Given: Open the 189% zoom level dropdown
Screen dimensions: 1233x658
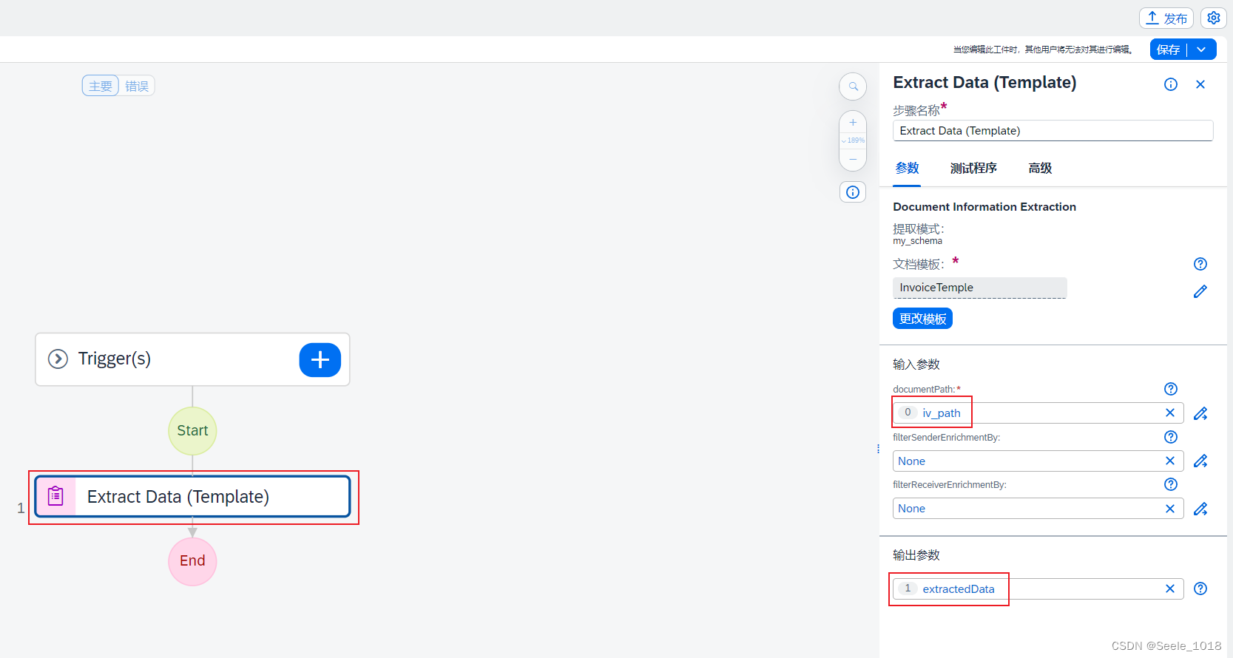Looking at the screenshot, I should [853, 140].
